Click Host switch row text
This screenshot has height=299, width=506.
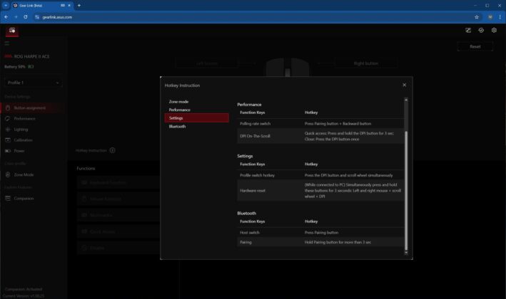[x=250, y=232]
